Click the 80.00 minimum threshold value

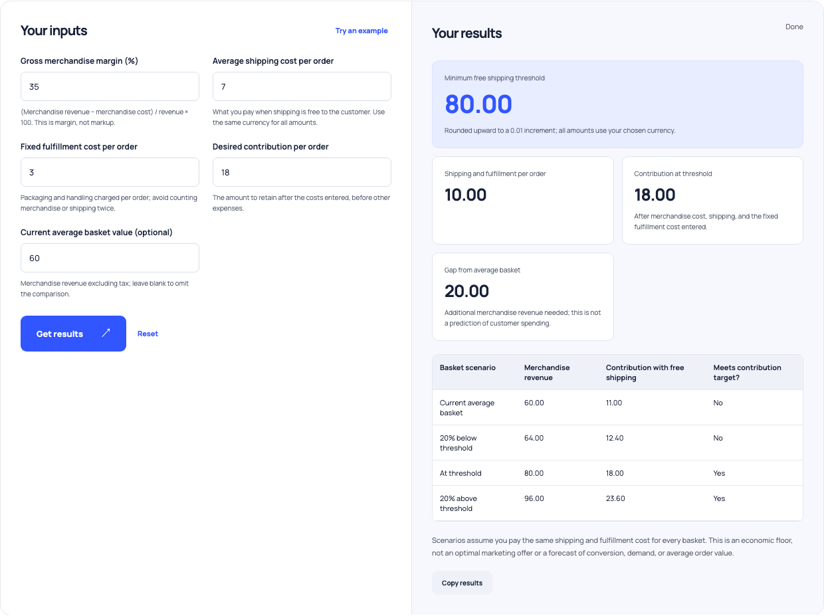click(x=478, y=104)
